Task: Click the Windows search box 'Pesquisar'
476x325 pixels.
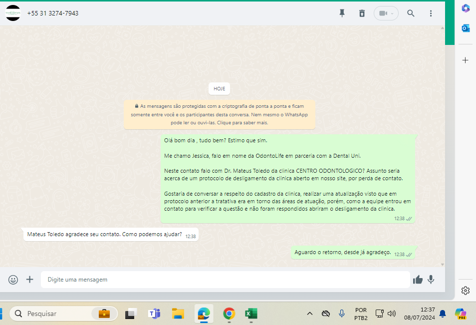Action: tap(64, 314)
